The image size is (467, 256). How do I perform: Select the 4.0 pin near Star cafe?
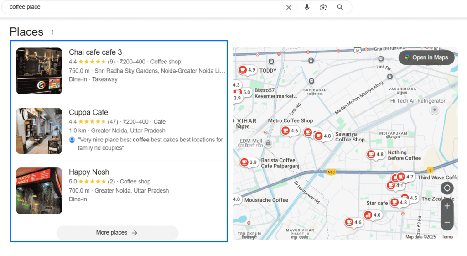(x=373, y=214)
